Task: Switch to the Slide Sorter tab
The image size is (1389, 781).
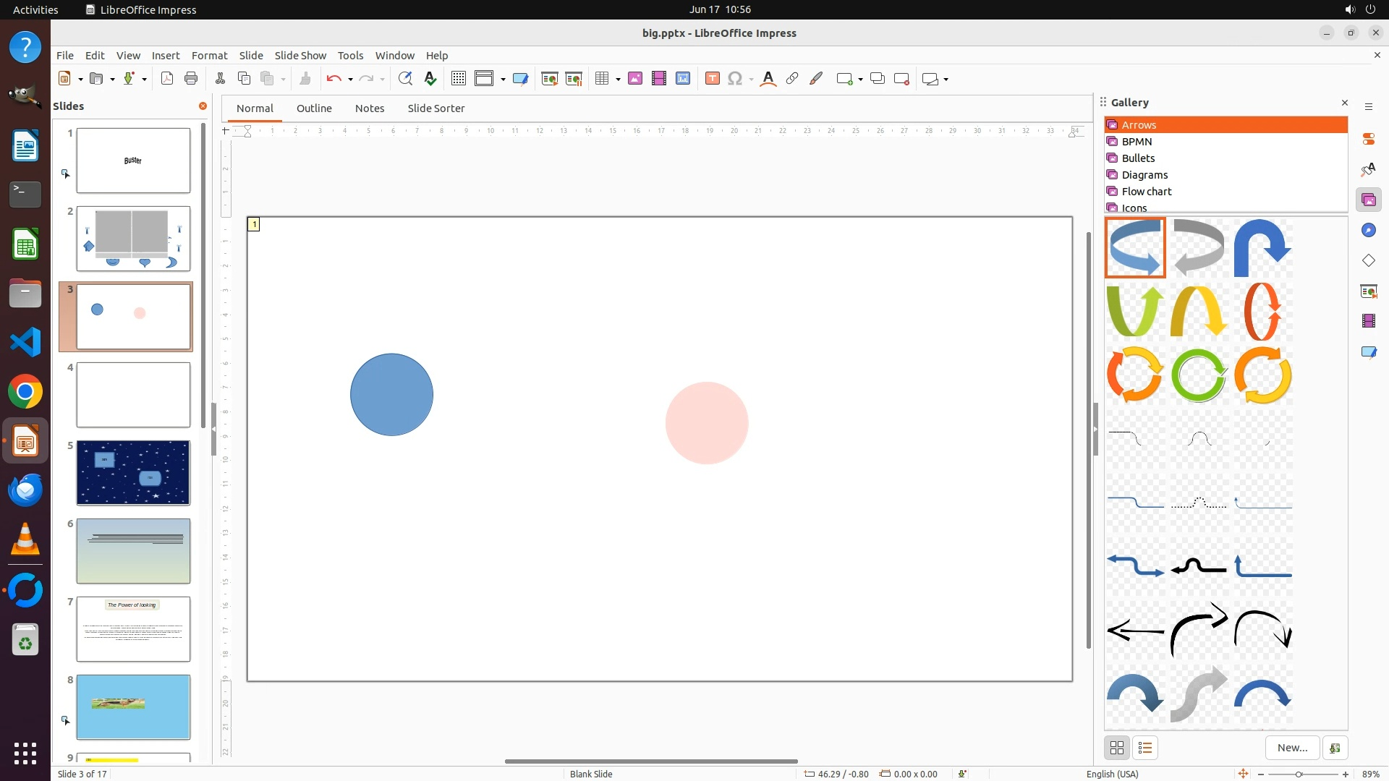Action: (x=436, y=108)
